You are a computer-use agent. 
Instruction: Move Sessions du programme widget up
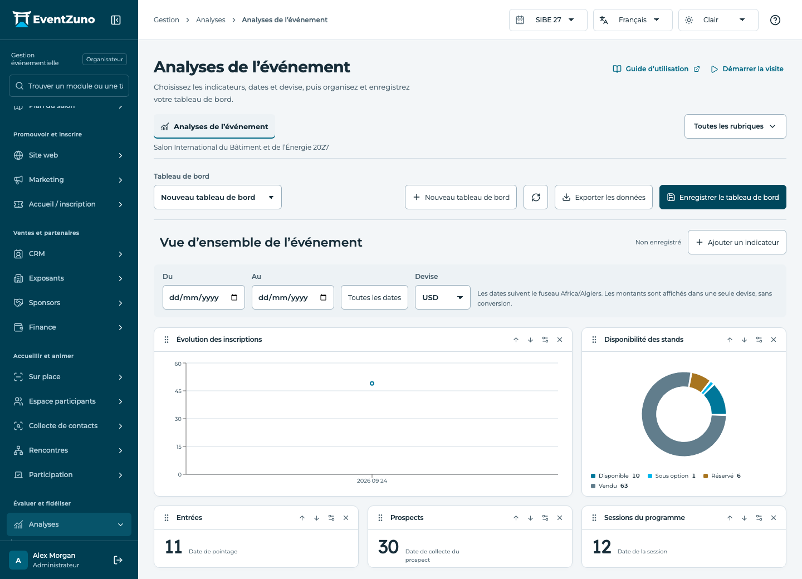click(x=730, y=518)
